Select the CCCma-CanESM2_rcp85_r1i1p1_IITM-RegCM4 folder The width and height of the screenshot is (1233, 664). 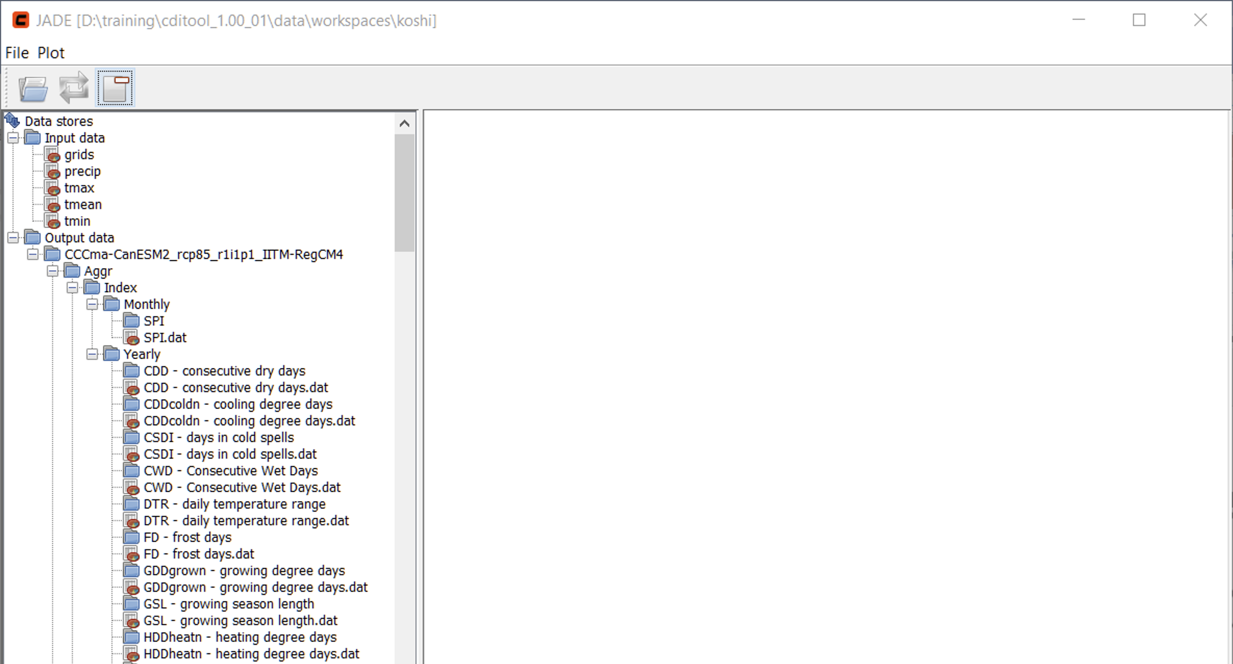coord(204,254)
